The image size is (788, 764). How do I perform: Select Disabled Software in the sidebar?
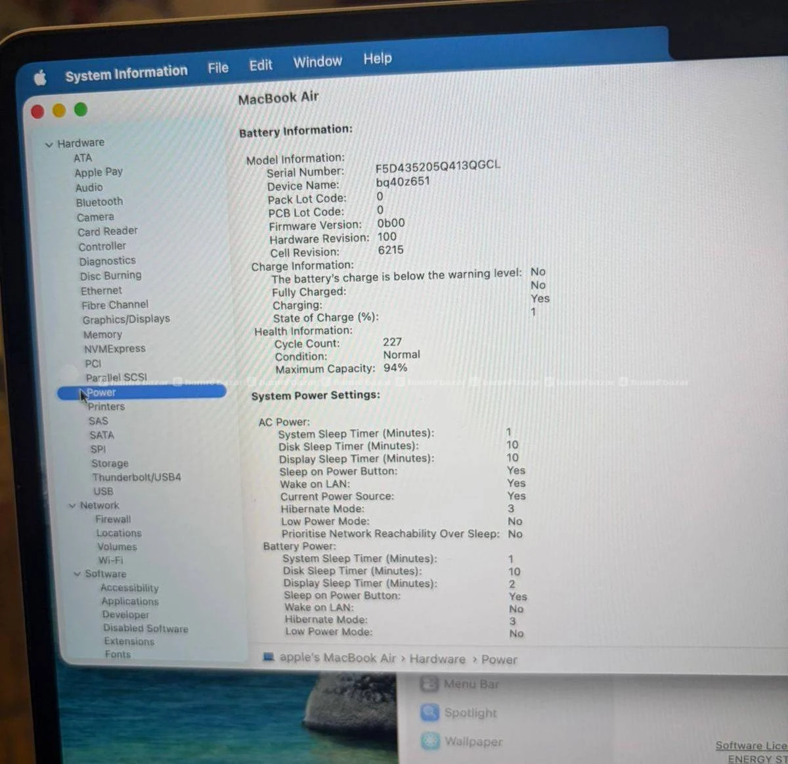point(145,628)
